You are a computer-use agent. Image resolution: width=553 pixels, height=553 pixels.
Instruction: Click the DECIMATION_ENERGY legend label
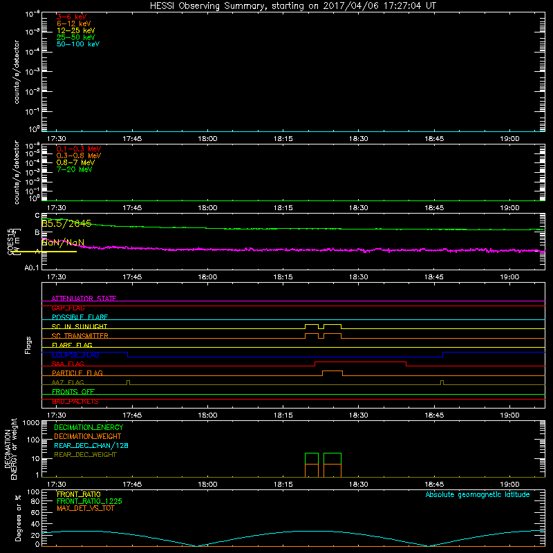88,427
